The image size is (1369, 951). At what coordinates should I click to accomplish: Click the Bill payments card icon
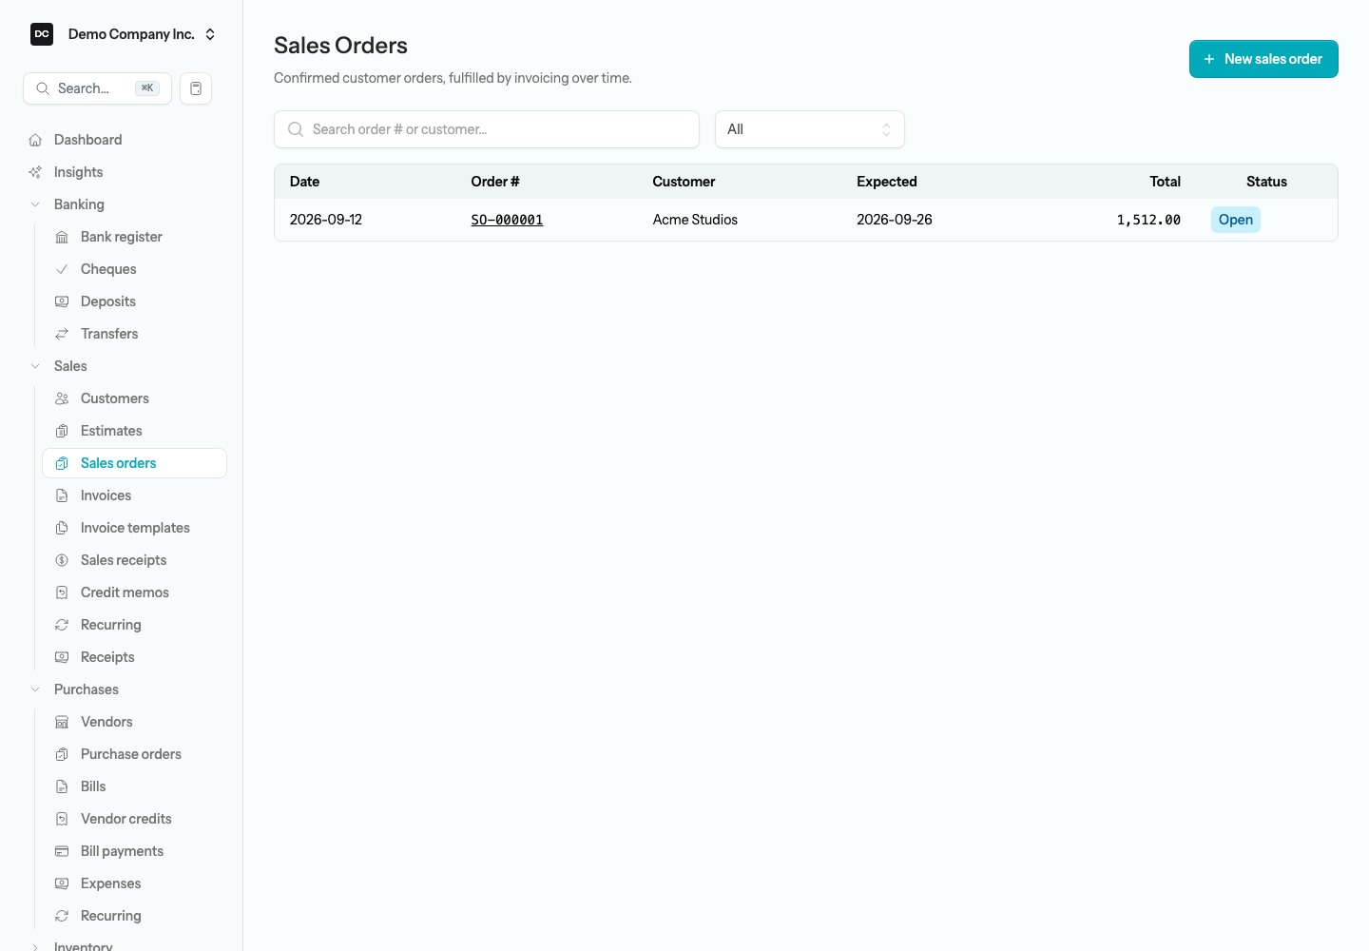[x=62, y=851]
